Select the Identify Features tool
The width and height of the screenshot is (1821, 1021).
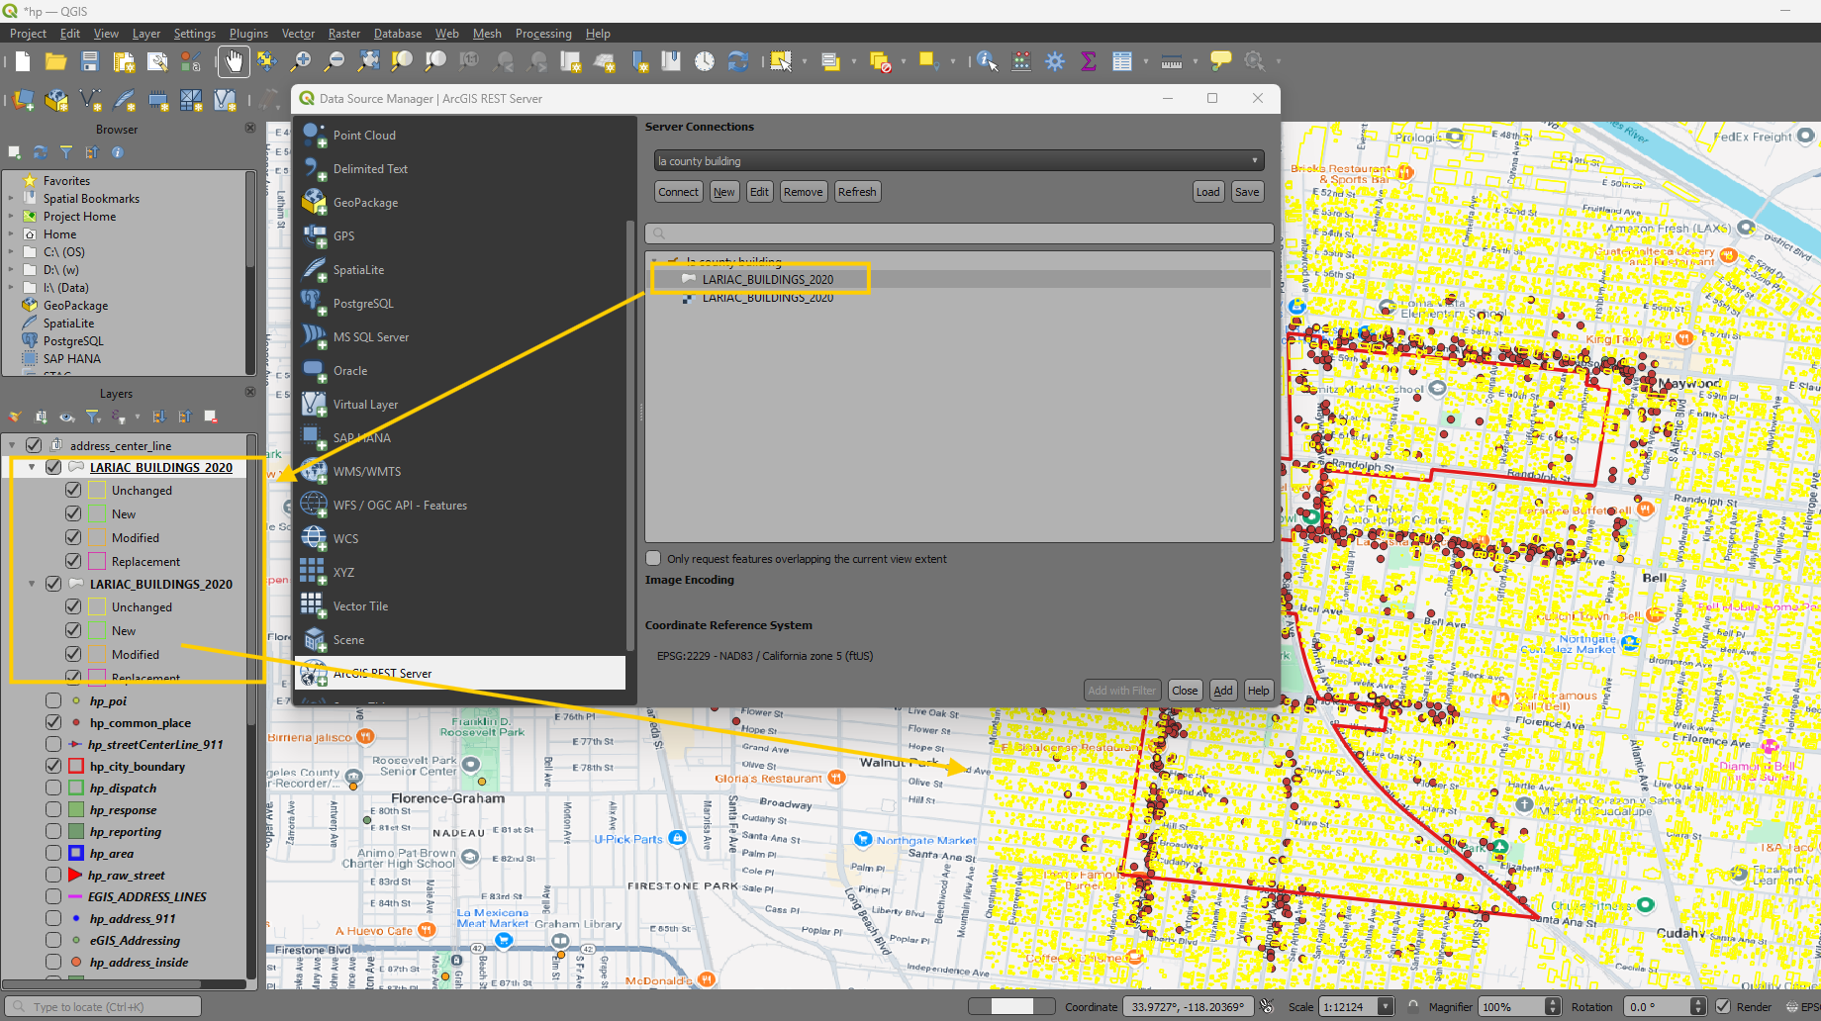987,61
